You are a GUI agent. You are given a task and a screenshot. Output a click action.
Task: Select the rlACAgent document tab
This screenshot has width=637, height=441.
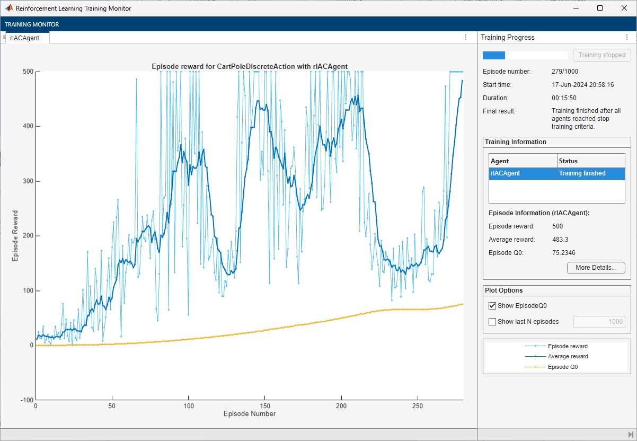point(24,38)
